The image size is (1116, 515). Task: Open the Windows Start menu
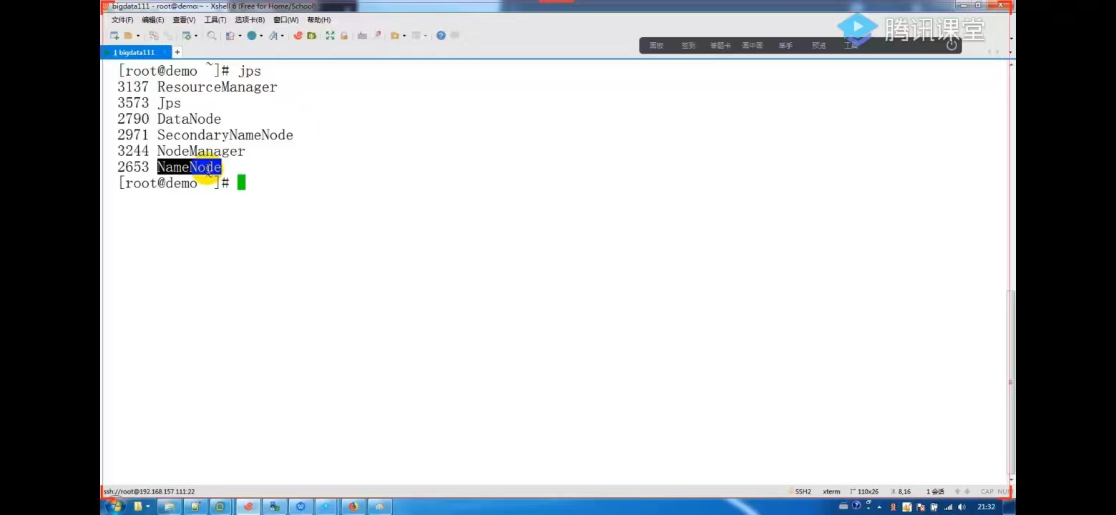(x=114, y=506)
